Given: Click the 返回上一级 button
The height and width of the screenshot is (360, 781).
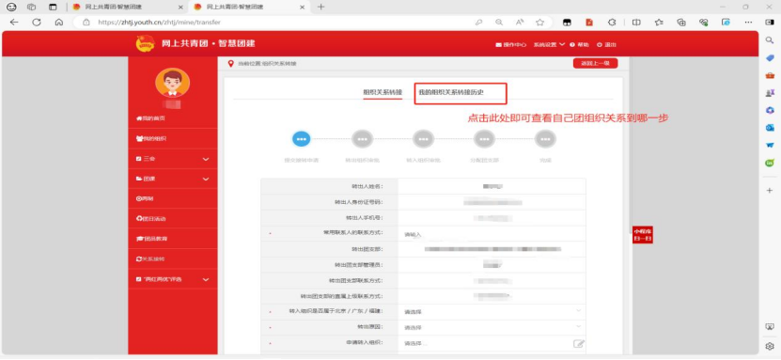Looking at the screenshot, I should [x=595, y=63].
